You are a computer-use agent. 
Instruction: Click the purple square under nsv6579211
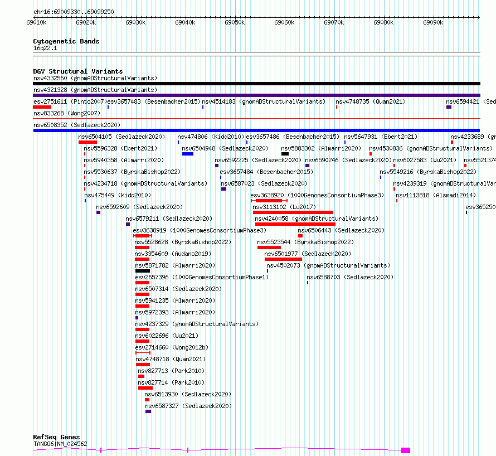coord(128,224)
